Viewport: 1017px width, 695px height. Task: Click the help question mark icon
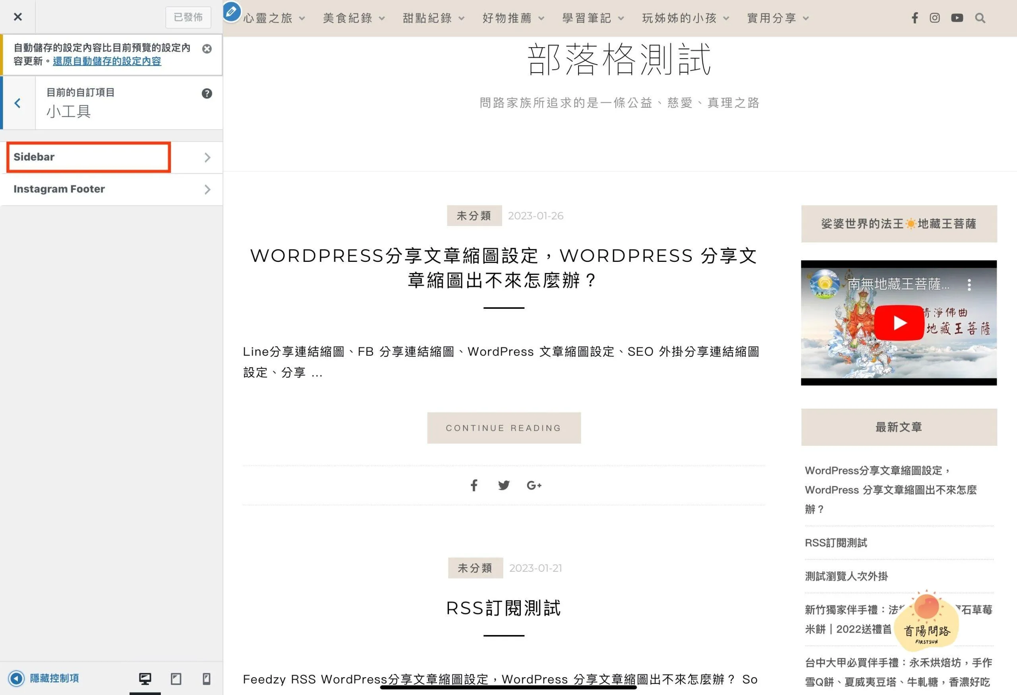(207, 93)
